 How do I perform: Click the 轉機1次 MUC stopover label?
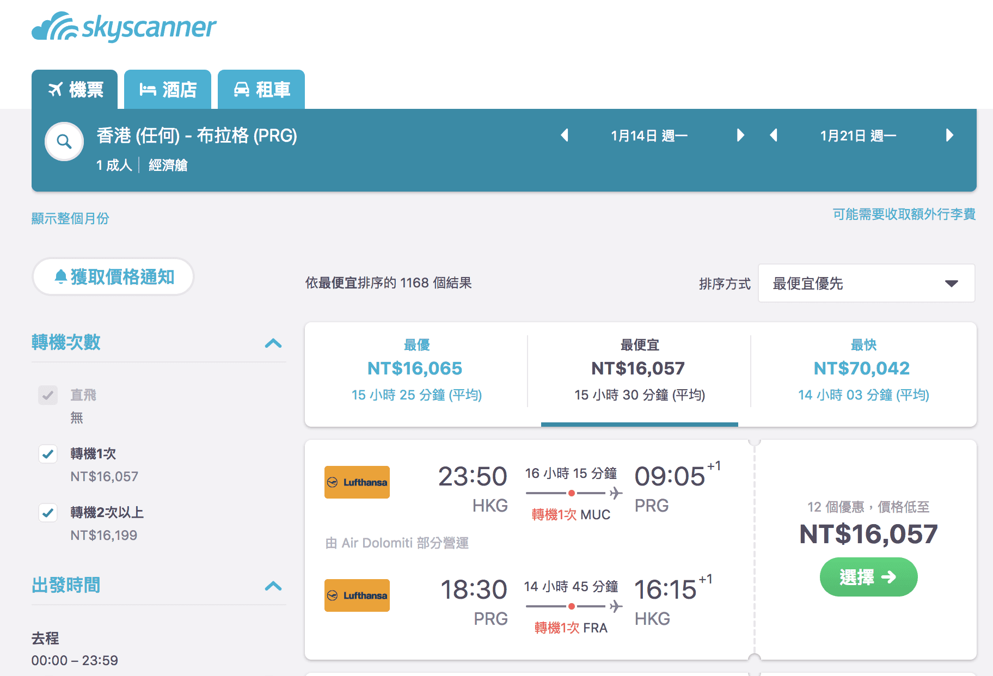point(571,514)
